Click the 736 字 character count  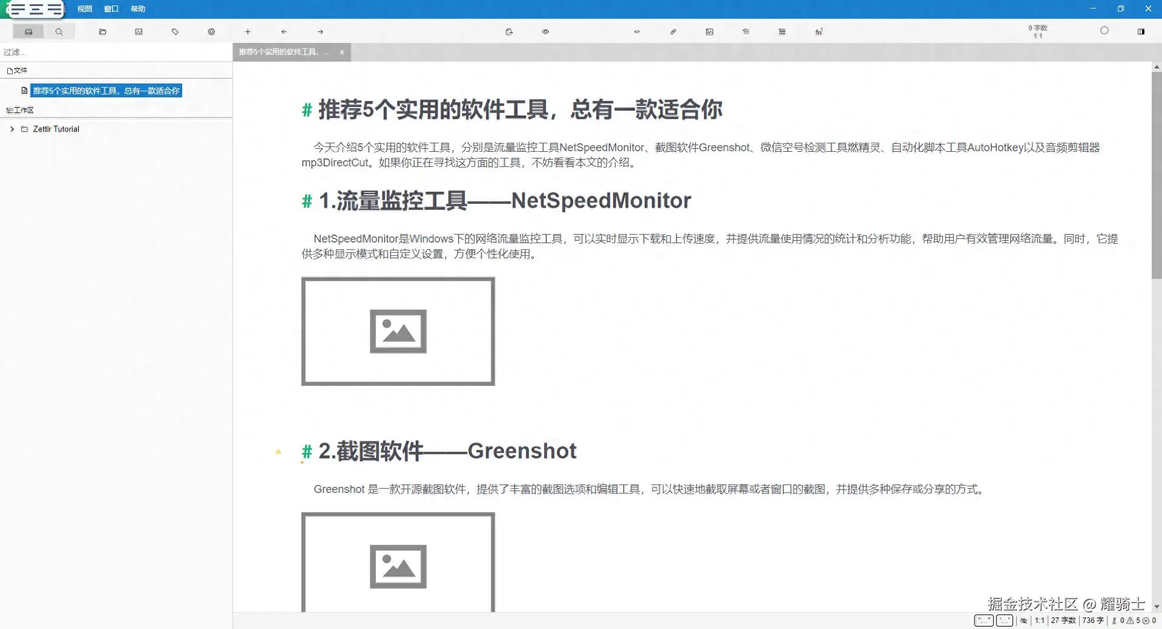[x=1093, y=621]
